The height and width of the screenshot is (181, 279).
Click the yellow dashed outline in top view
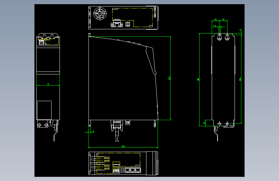point(132,17)
